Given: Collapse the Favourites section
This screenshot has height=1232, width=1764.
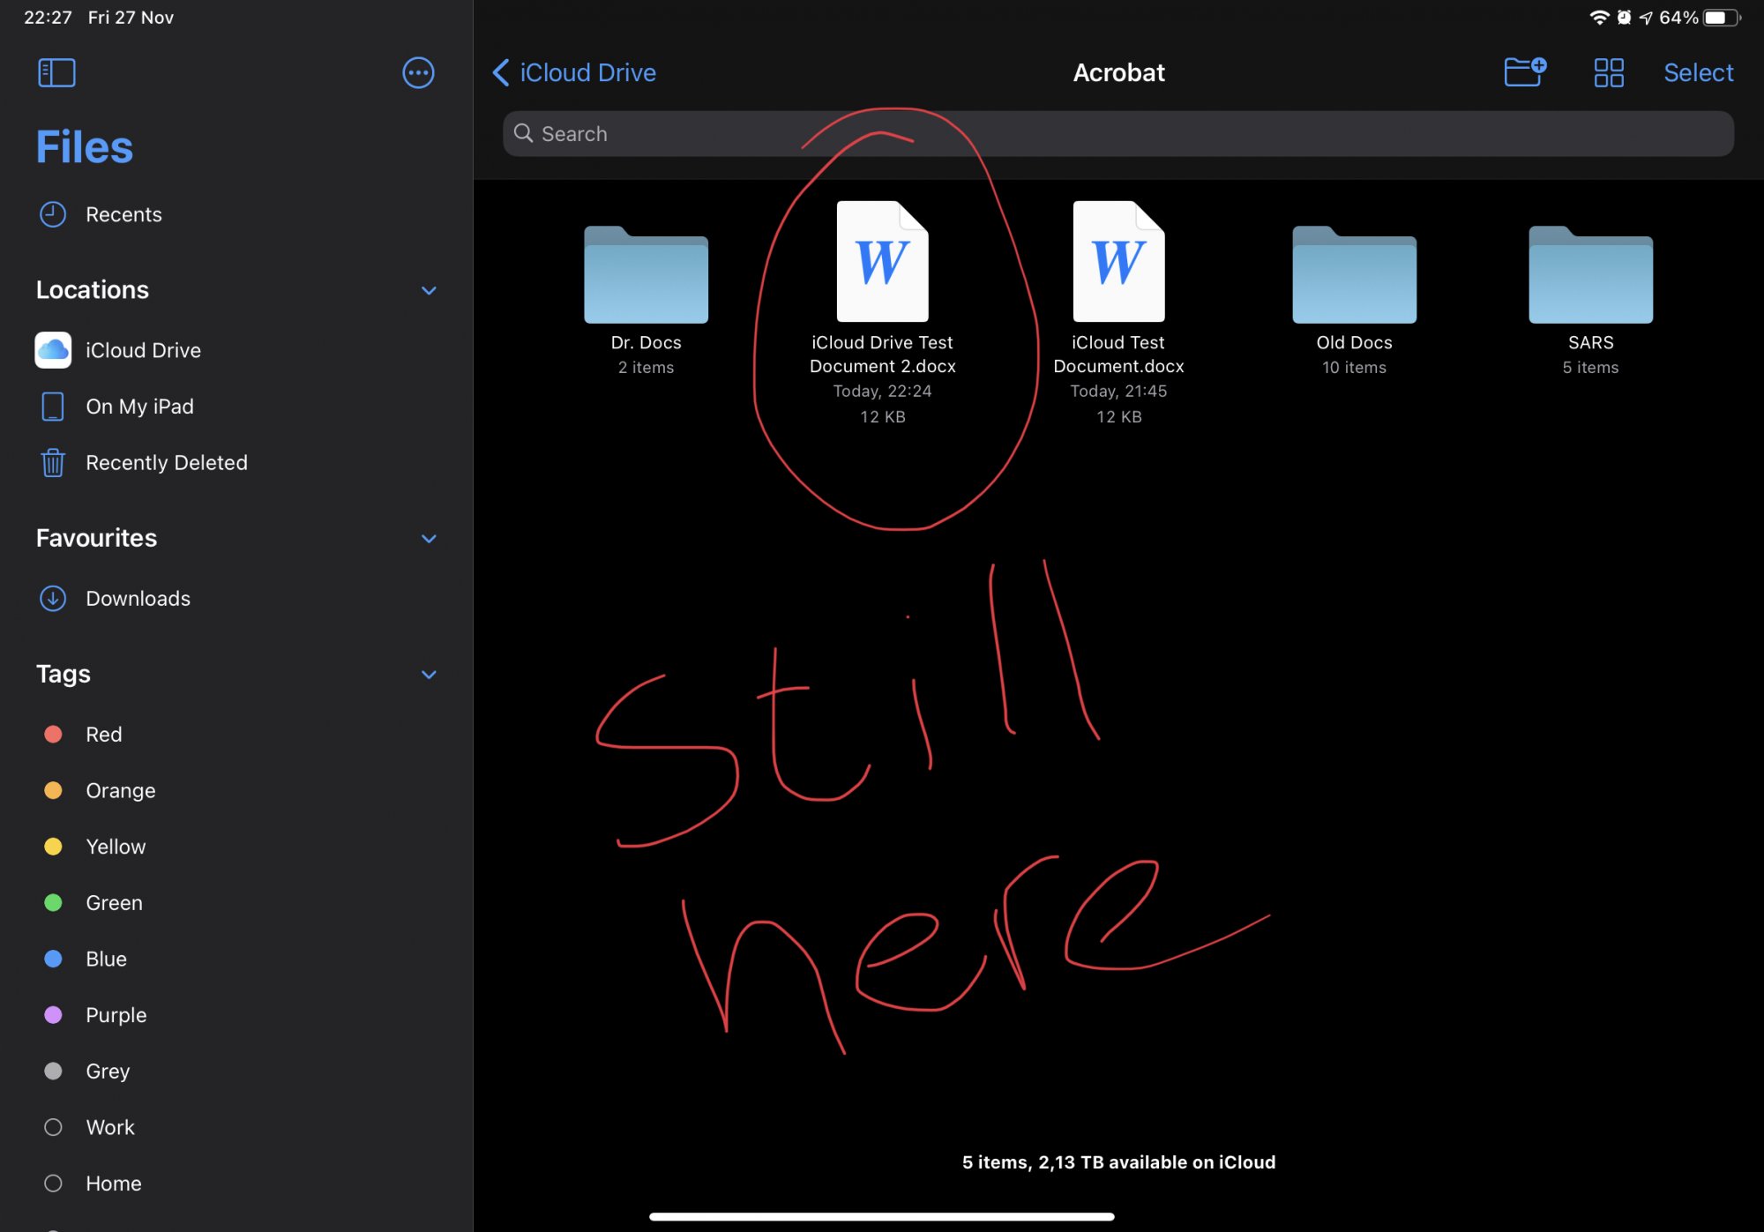Looking at the screenshot, I should tap(429, 538).
